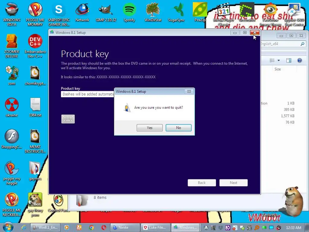Open the Network desktop icon
This screenshot has height=232, width=309.
tap(82, 12)
